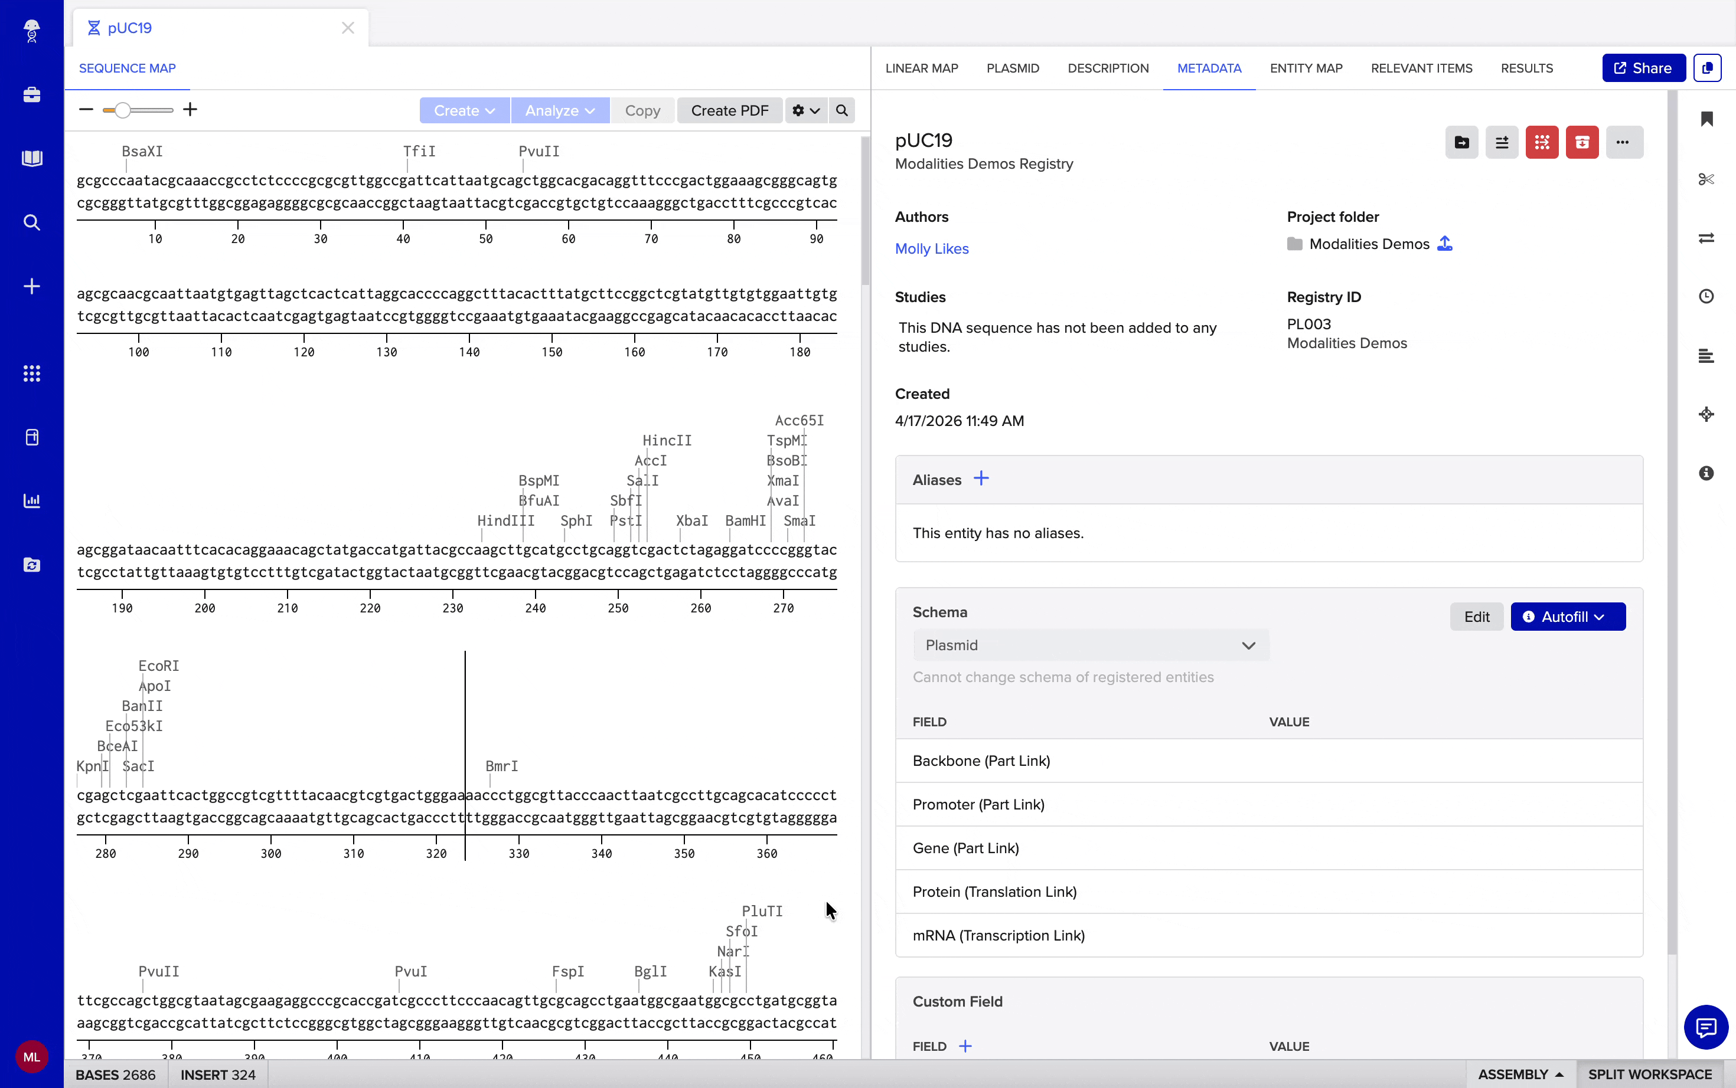Switch to the LINEAR MAP tab
1736x1088 pixels.
tap(922, 68)
